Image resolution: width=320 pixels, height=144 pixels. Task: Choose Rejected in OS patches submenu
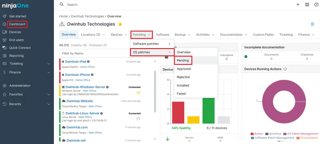click(196, 77)
